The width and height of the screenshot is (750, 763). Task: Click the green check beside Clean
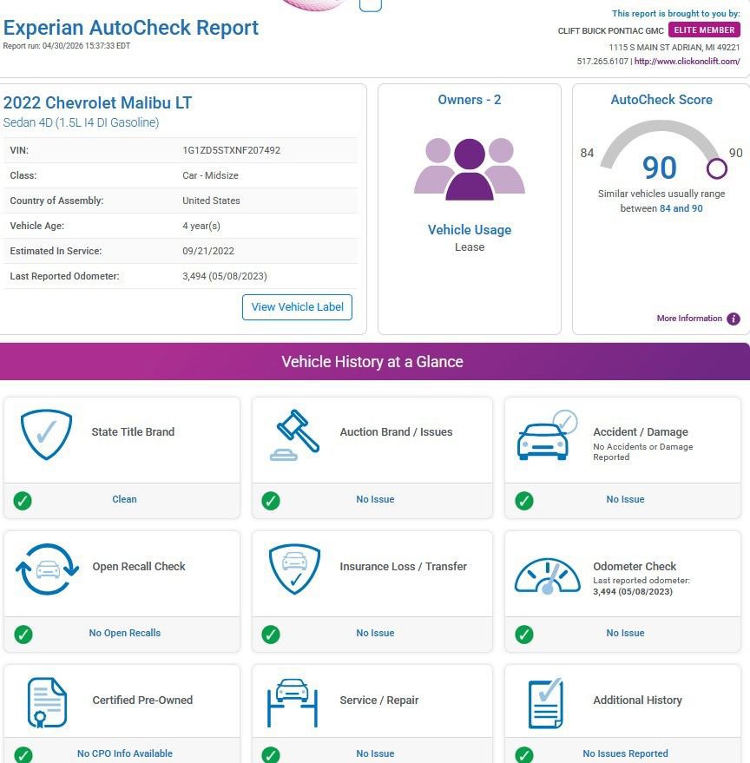pyautogui.click(x=23, y=500)
